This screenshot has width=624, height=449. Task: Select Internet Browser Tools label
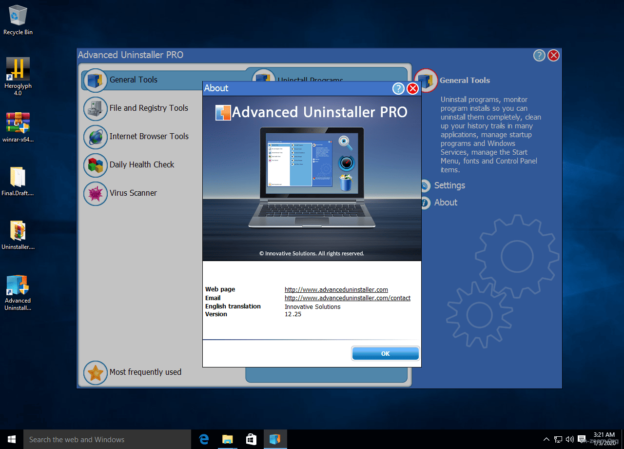[149, 137]
